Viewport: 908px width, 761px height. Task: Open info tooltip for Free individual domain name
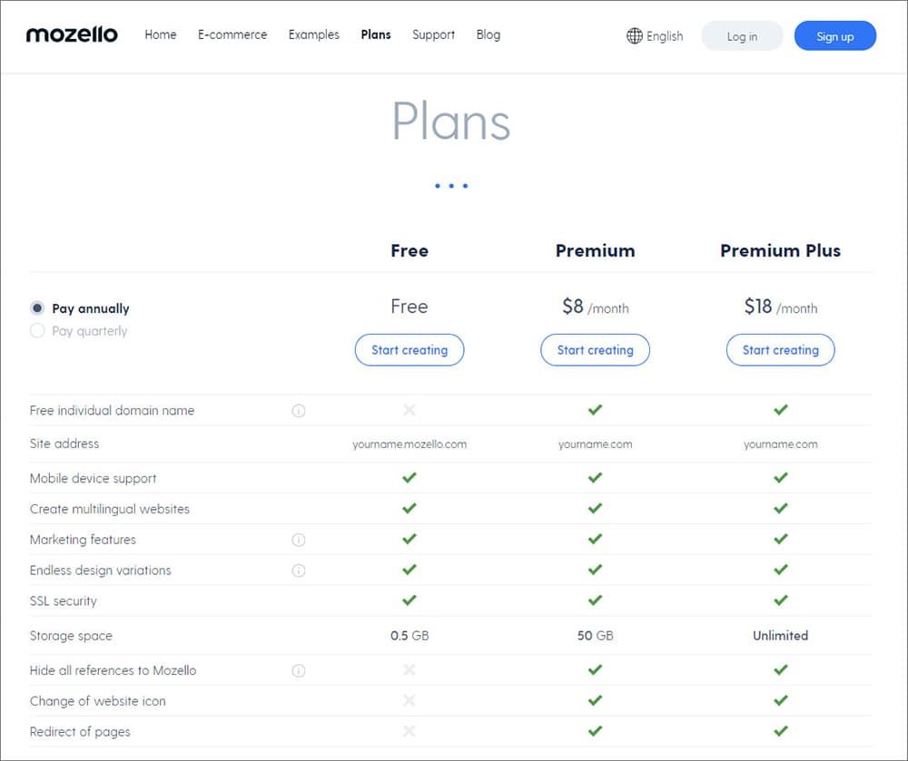tap(298, 411)
